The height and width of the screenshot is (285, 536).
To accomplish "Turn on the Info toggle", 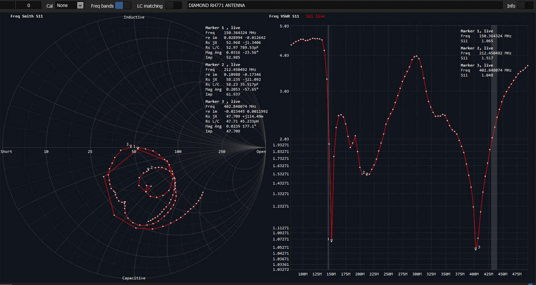I will pos(525,5).
